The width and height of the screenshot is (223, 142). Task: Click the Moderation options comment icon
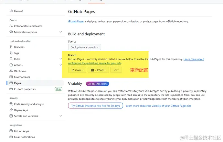click(11, 32)
